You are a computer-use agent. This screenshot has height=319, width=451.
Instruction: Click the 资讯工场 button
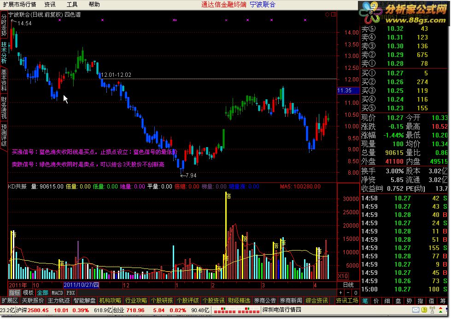coord(347,300)
